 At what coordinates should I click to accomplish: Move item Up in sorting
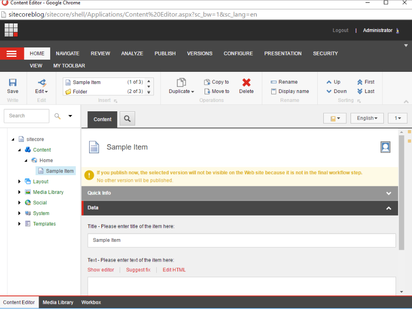coord(333,82)
